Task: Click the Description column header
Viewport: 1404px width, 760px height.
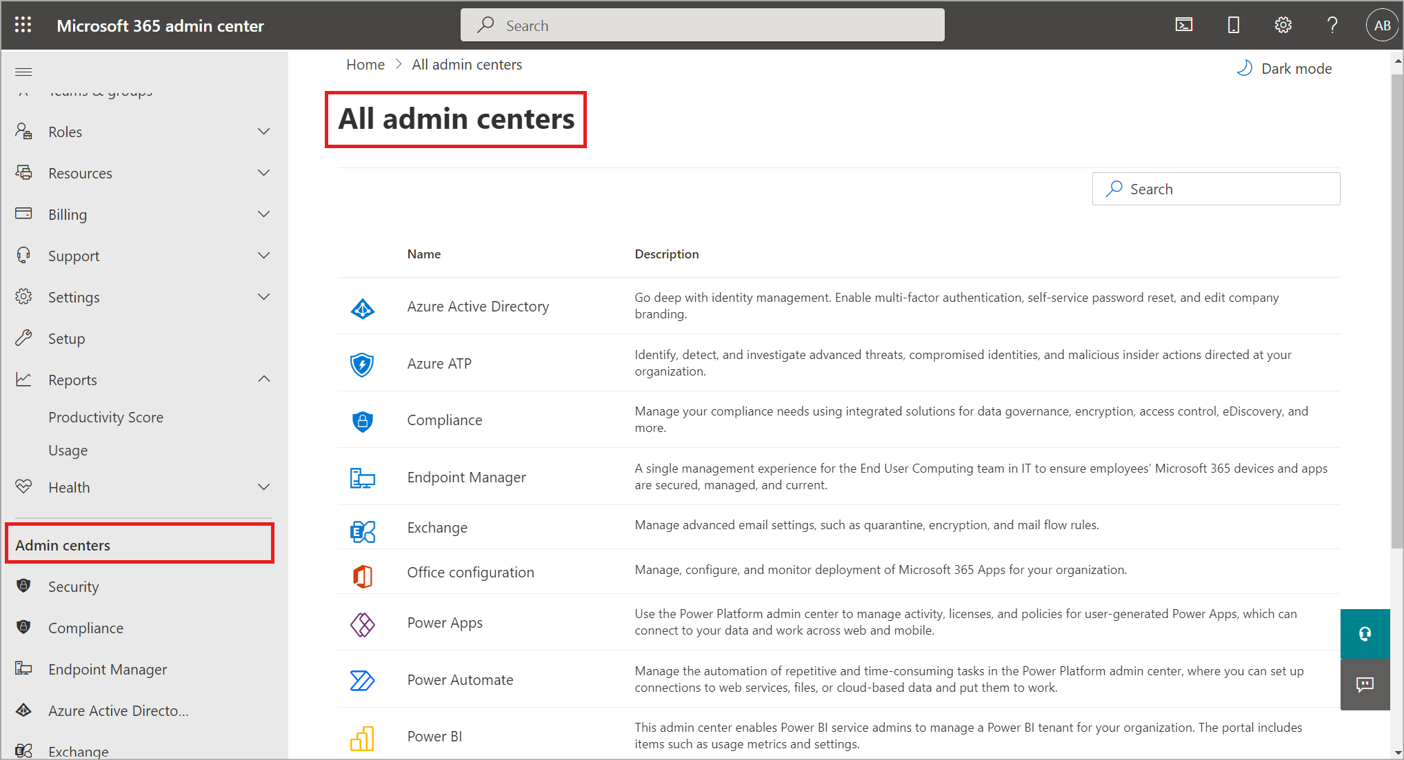Action: pyautogui.click(x=666, y=254)
